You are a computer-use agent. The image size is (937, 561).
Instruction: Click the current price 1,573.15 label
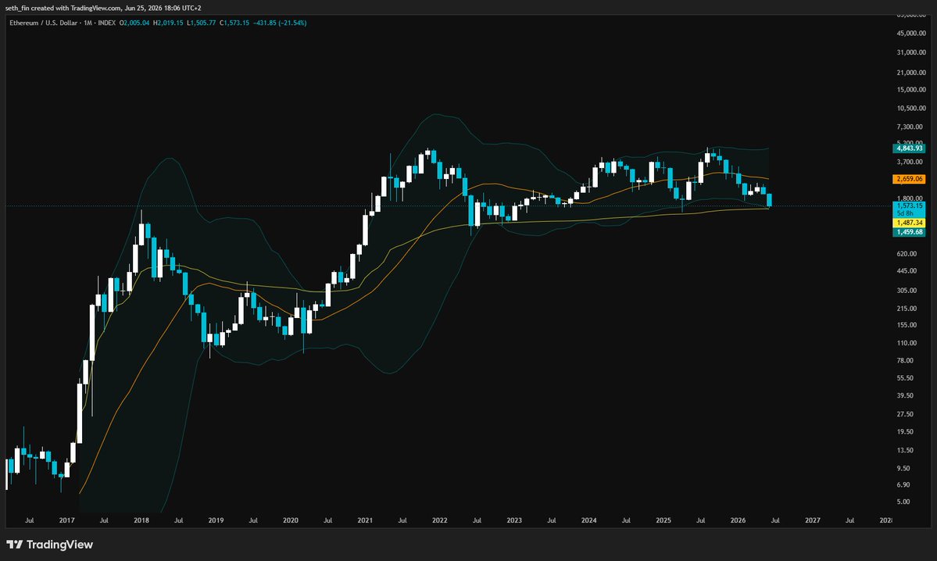coord(909,205)
